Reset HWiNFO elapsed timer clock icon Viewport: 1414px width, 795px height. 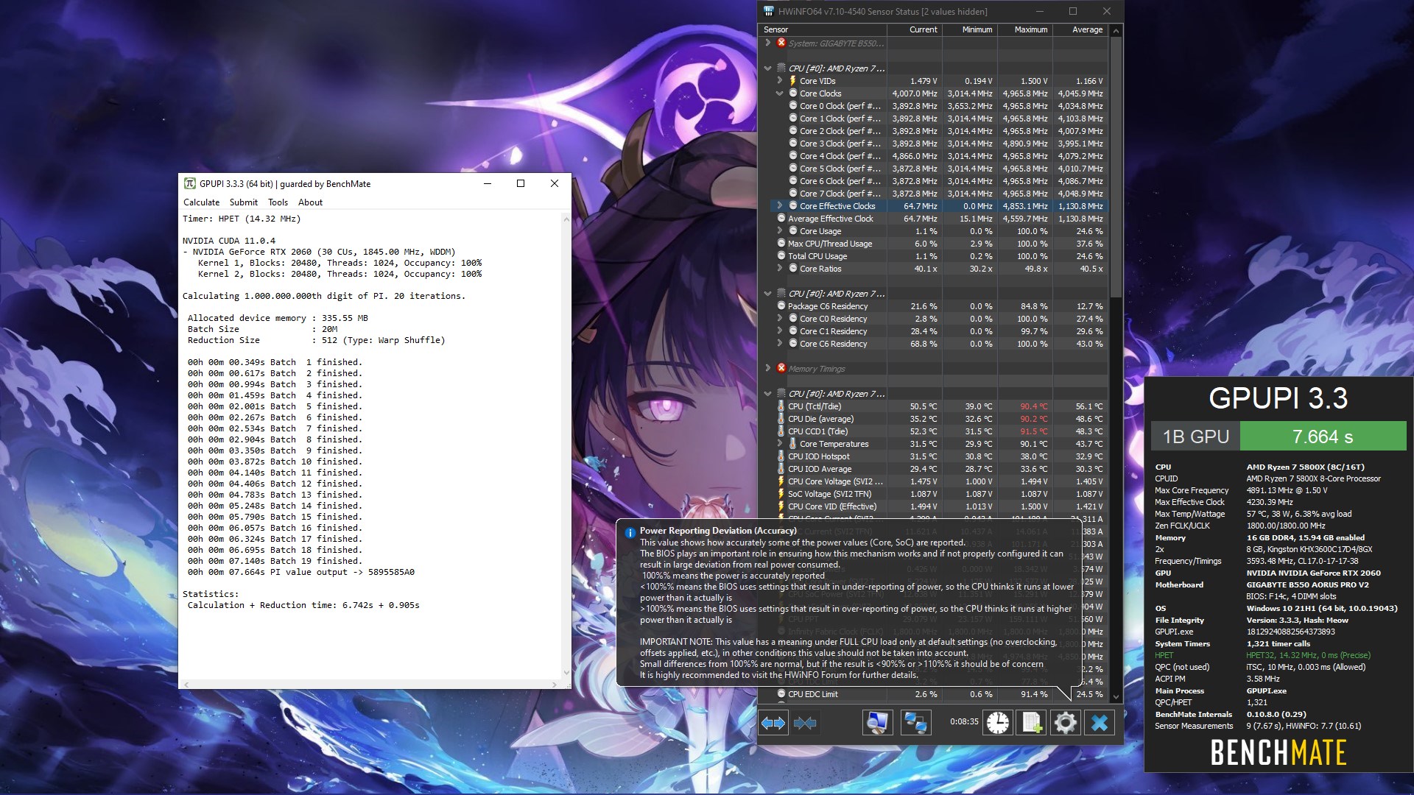click(x=998, y=723)
